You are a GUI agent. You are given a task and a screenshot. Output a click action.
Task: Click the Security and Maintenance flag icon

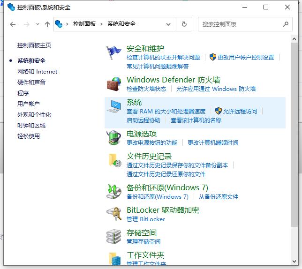[x=113, y=52]
